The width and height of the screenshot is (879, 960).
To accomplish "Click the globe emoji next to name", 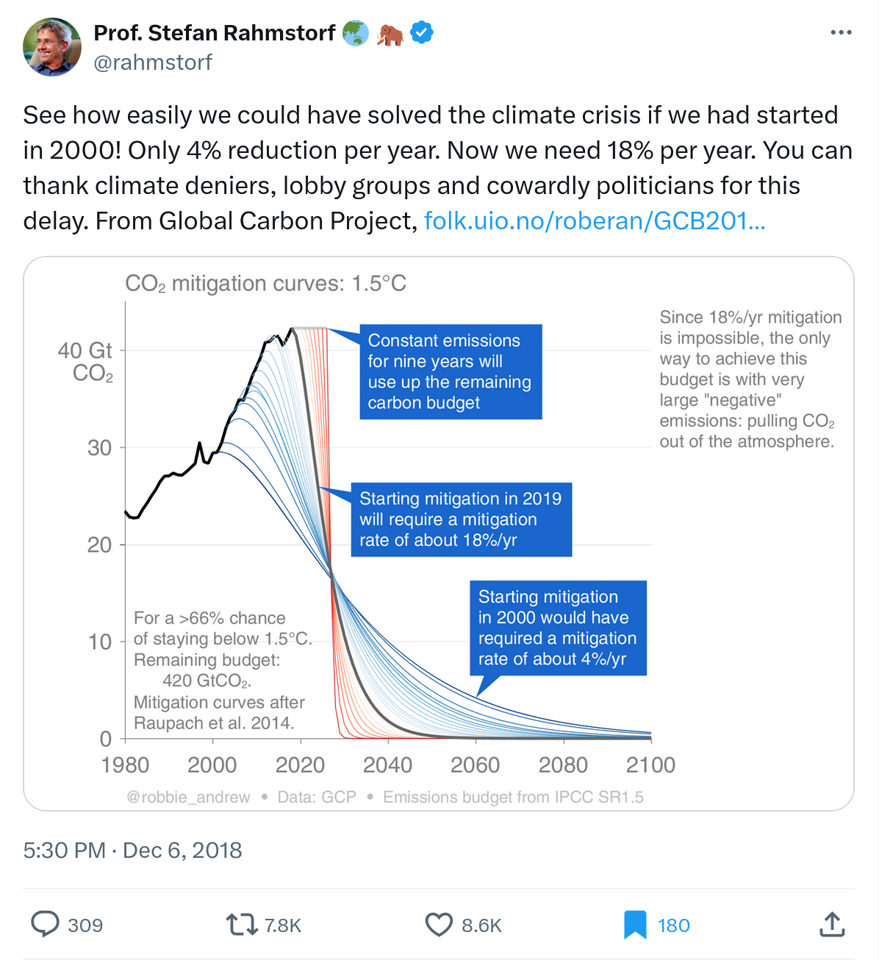I will point(356,33).
